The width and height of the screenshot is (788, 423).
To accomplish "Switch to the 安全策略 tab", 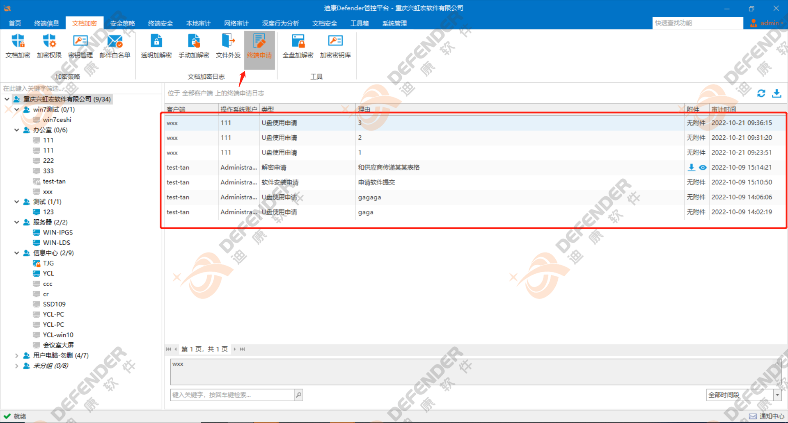I will 122,23.
